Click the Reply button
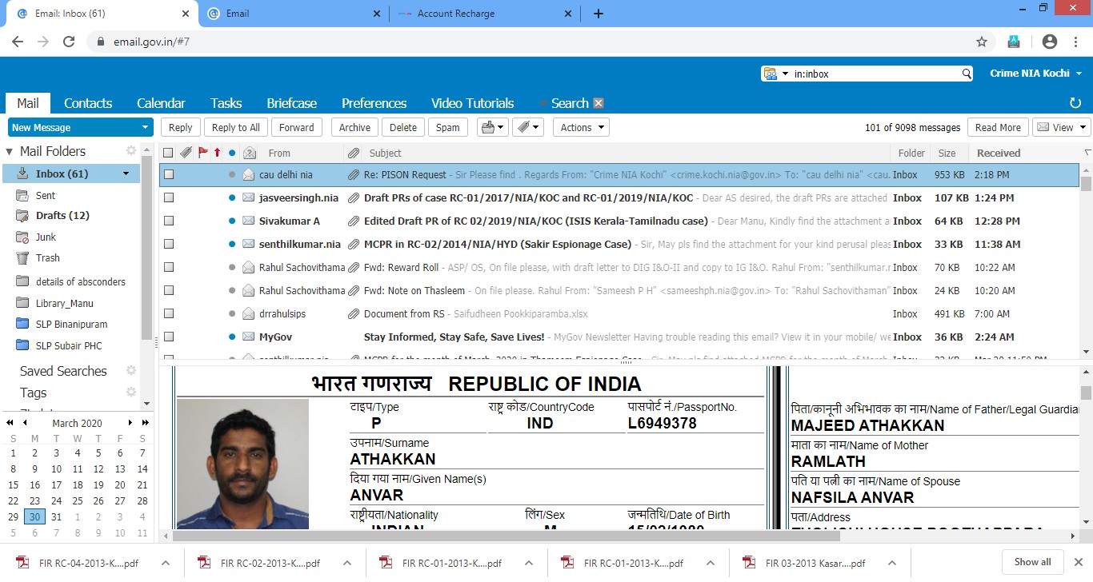This screenshot has height=582, width=1093. coord(180,127)
